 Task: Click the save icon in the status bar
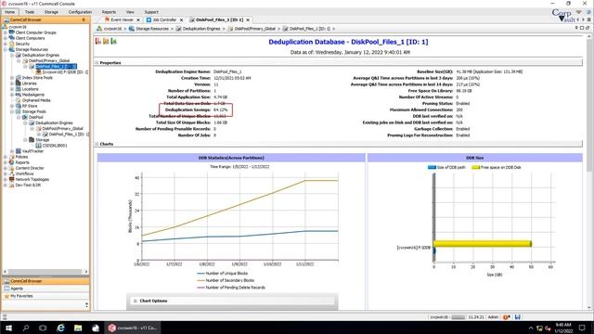[x=518, y=317]
